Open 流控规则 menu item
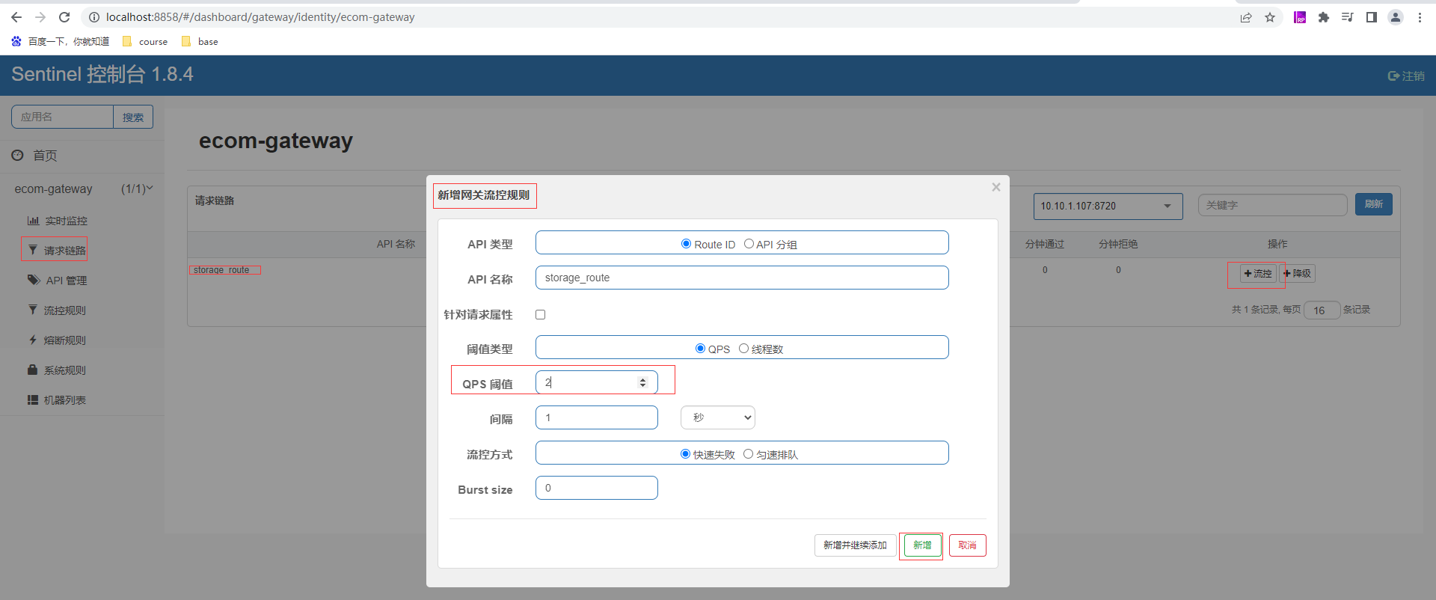1436x600 pixels. click(x=57, y=310)
